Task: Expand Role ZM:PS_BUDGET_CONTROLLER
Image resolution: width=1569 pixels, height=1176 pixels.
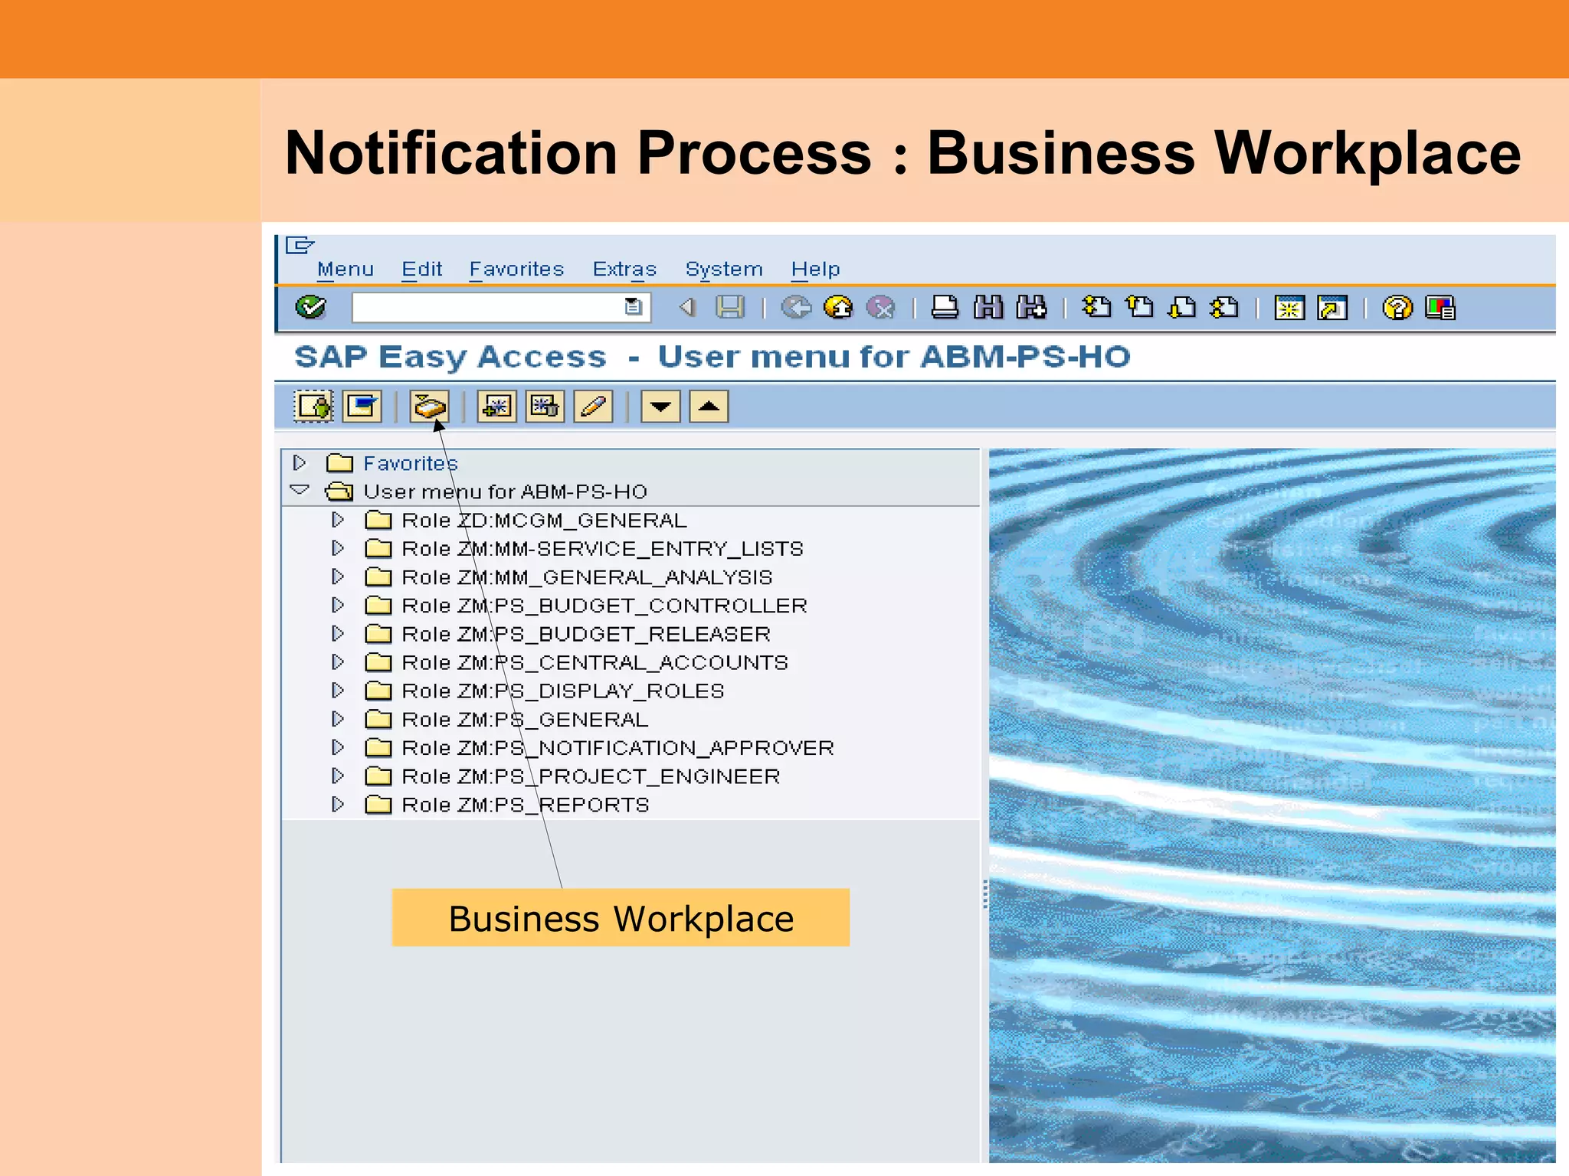Action: point(337,605)
